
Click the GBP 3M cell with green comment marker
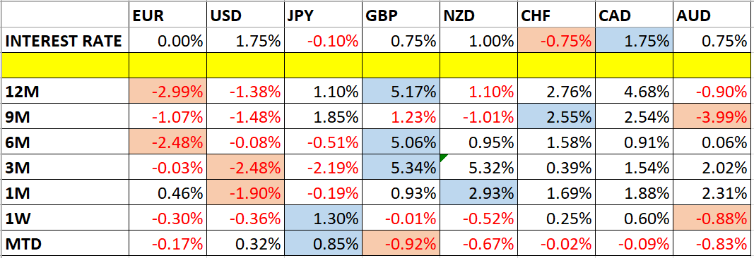click(x=401, y=166)
